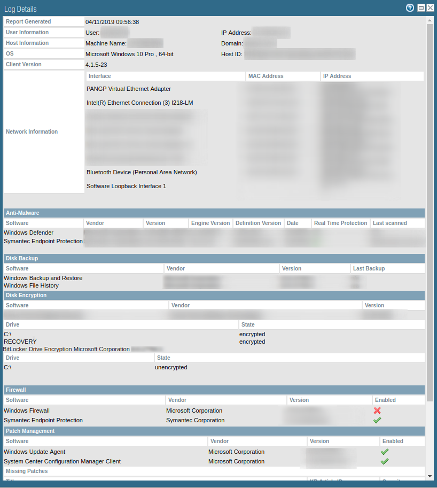Screen dimensions: 437x488
Task: Select the Disk Encryption section header
Action: pyautogui.click(x=214, y=295)
